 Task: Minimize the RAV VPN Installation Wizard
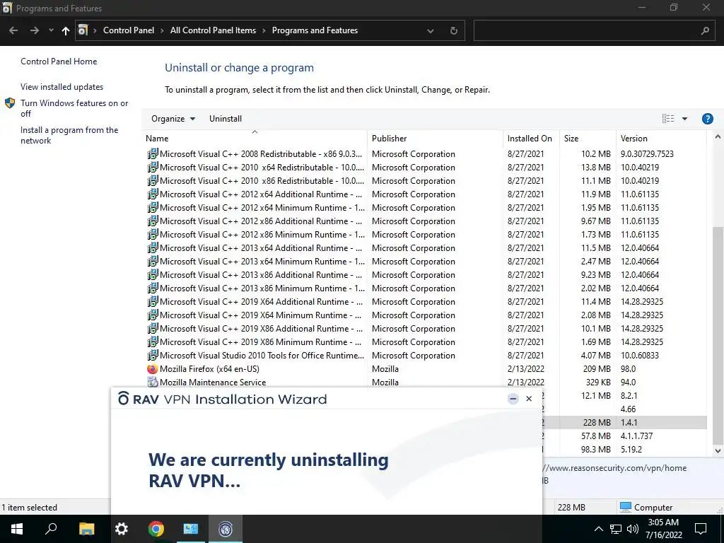513,399
